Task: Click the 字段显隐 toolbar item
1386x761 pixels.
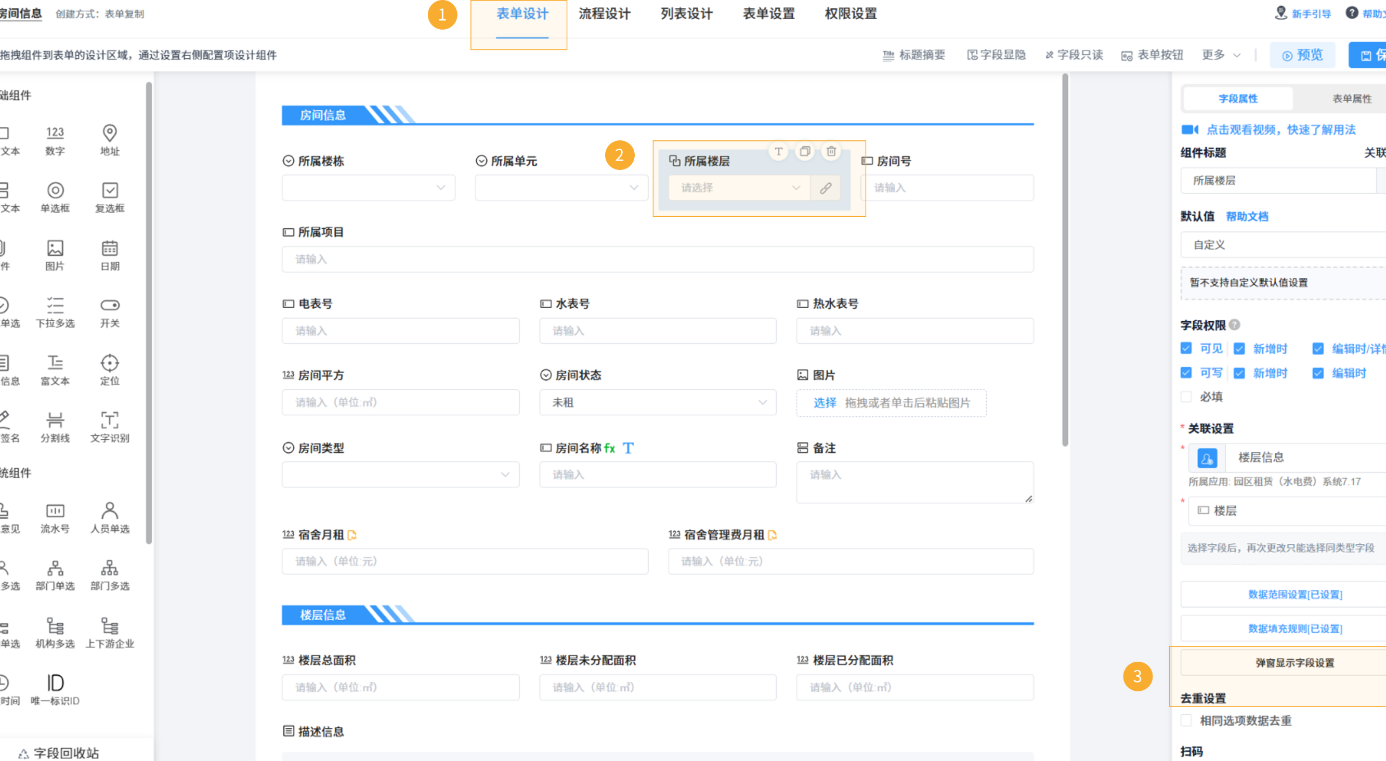Action: [996, 55]
